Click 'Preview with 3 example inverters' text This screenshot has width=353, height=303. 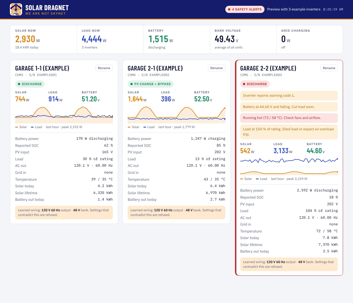294,9
